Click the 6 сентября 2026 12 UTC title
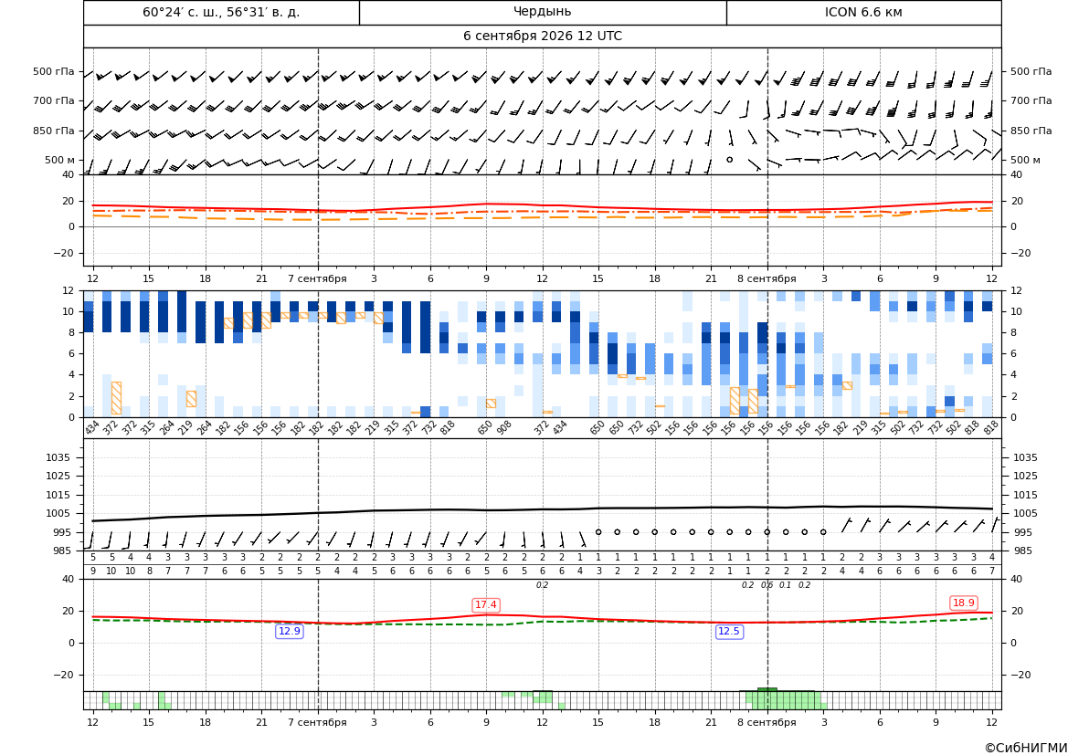Screen dimensions: 1068x755 (542, 37)
